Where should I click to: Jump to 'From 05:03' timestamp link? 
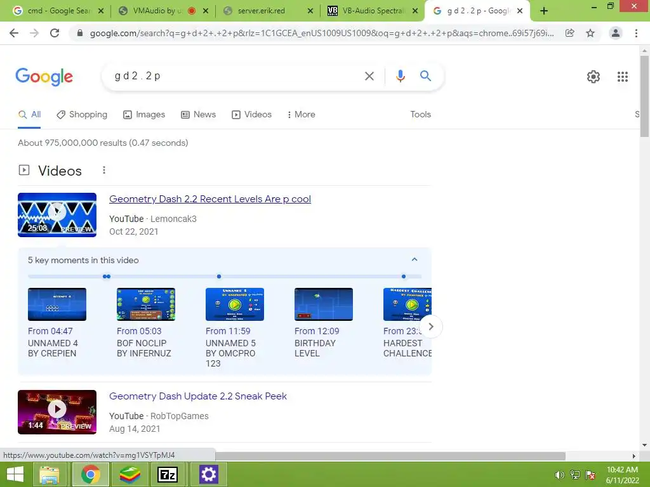(139, 331)
